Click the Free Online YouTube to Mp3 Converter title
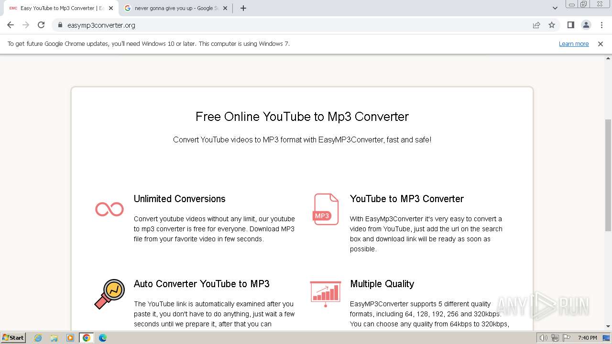The image size is (612, 344). pyautogui.click(x=302, y=117)
